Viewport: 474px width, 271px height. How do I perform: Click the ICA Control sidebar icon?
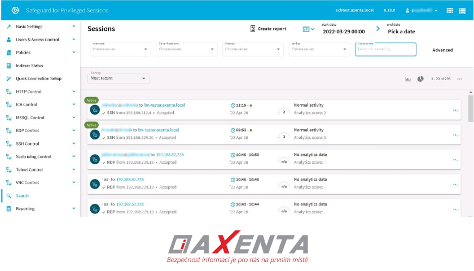pos(9,104)
